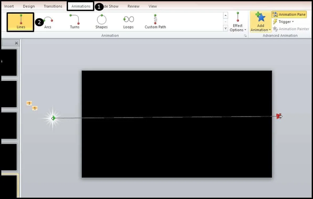The width and height of the screenshot is (313, 199).
Task: Open the Add Animation menu
Action: click(x=260, y=22)
